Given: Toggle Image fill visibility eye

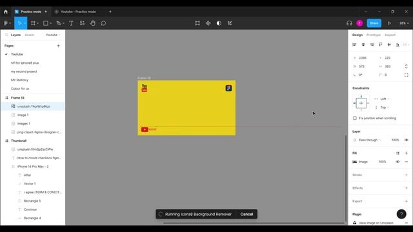Looking at the screenshot, I should [x=398, y=162].
